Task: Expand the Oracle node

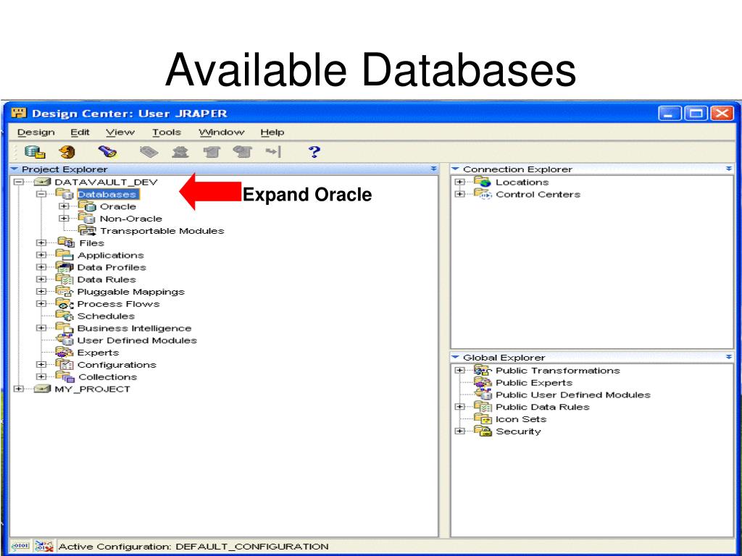Action: [64, 206]
